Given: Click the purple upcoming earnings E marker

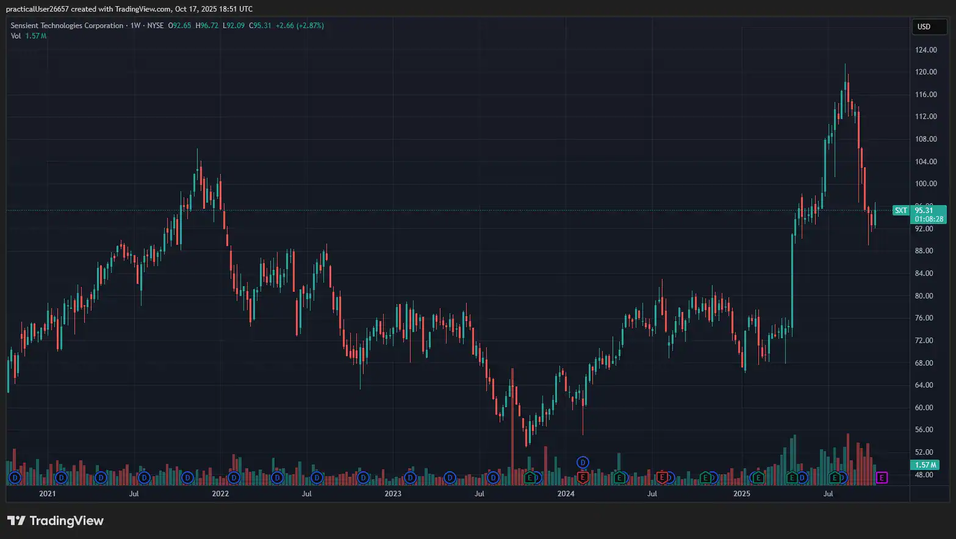Looking at the screenshot, I should (882, 477).
